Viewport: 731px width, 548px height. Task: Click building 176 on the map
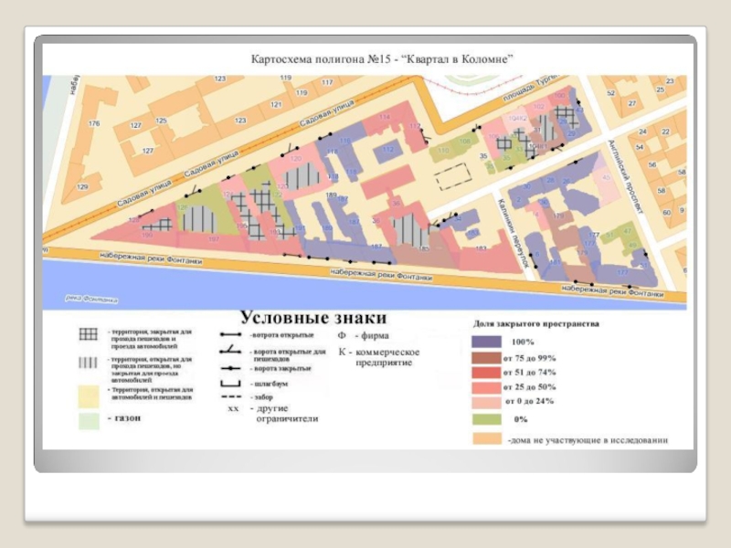(94, 123)
